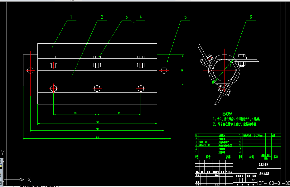Click the 代号 column header in parts list
290x187 pixels.
click(x=208, y=157)
